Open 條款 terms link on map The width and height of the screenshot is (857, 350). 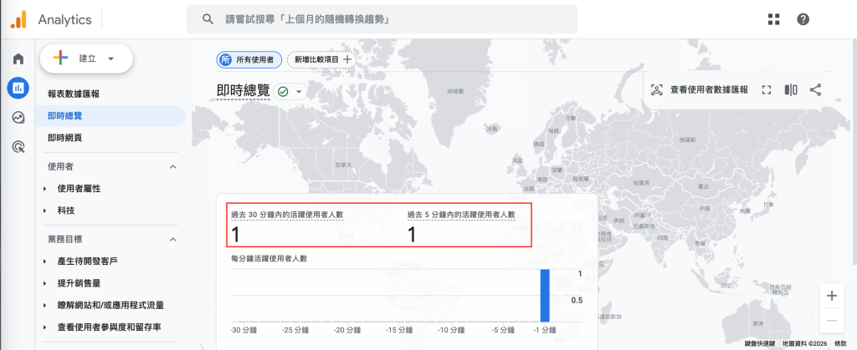(840, 343)
